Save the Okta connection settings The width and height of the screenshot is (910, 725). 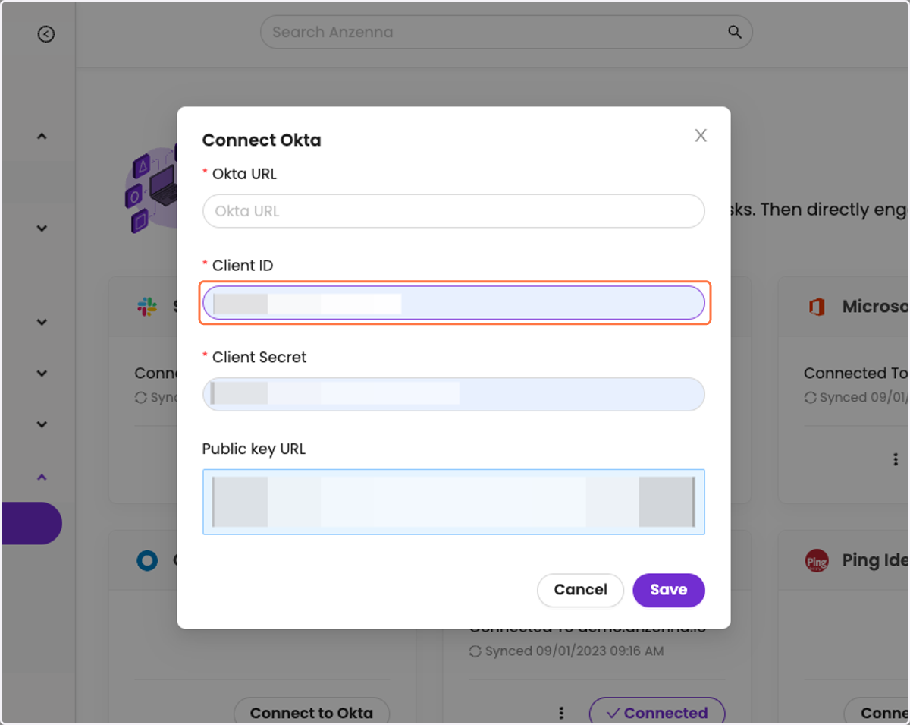[669, 590]
